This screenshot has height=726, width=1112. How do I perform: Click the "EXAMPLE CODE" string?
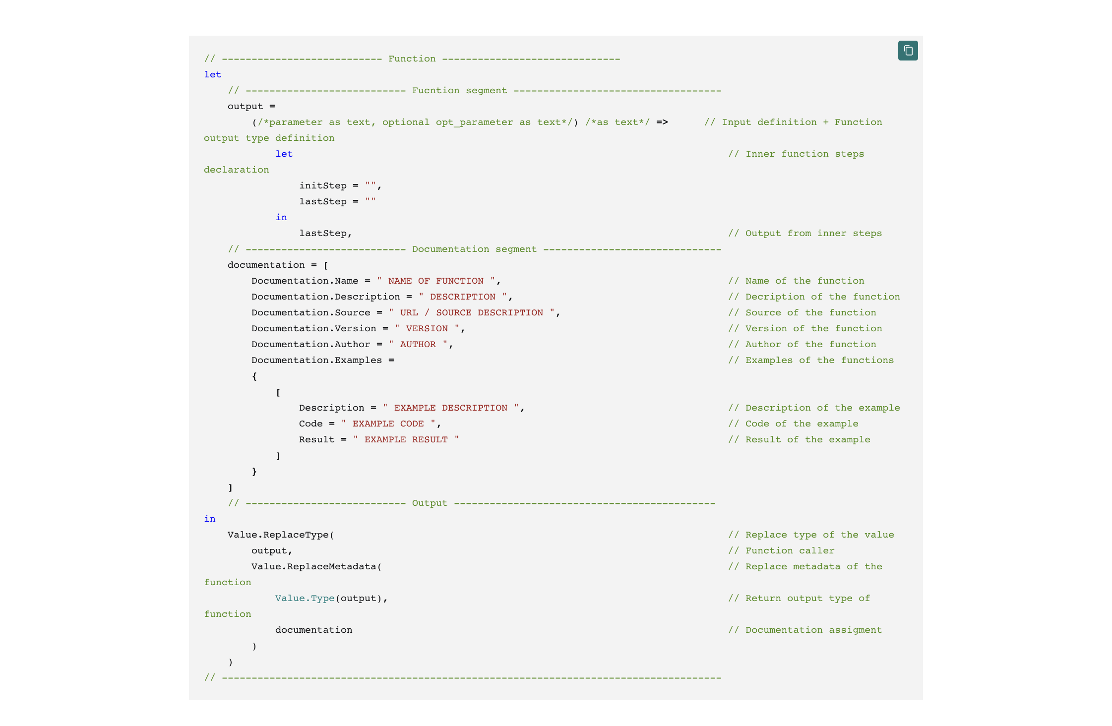[x=388, y=423]
